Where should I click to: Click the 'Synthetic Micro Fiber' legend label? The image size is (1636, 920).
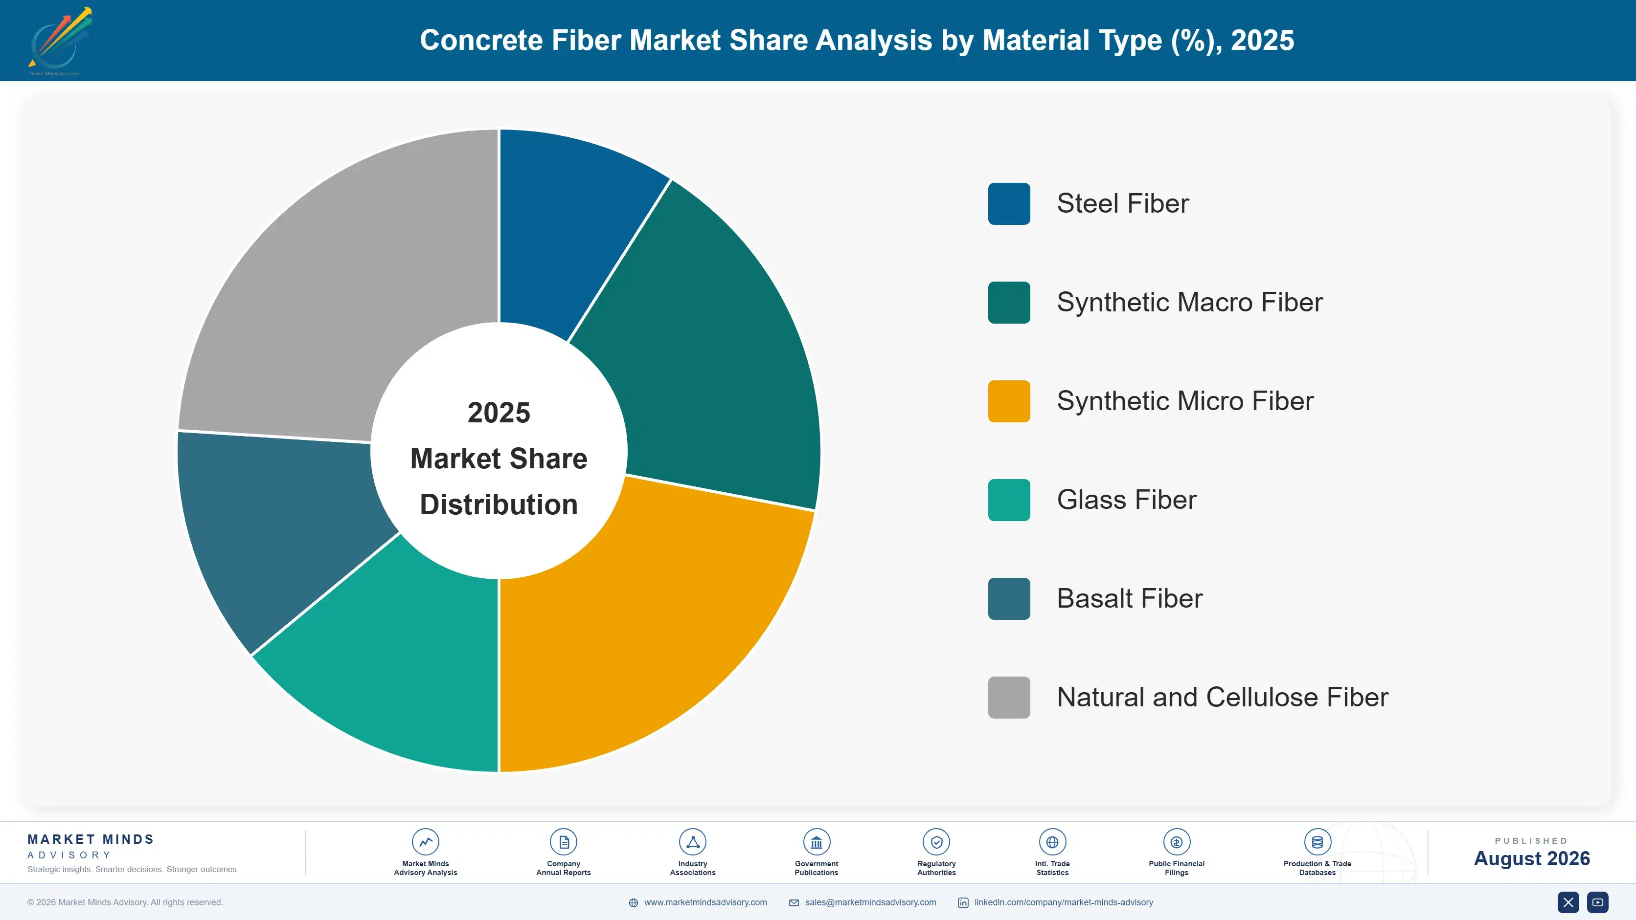click(x=1185, y=401)
